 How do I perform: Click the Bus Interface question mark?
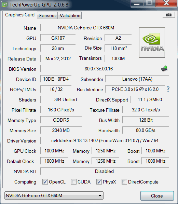tap(168, 89)
